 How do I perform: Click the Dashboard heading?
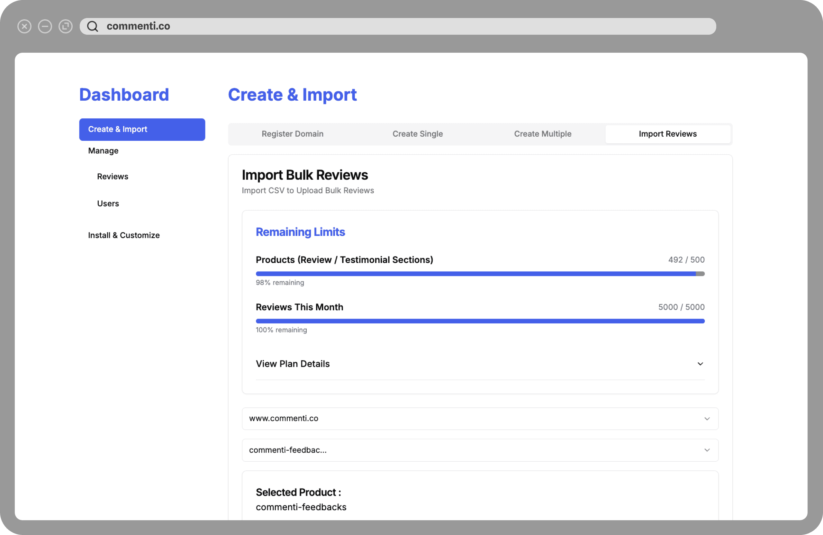(x=124, y=95)
